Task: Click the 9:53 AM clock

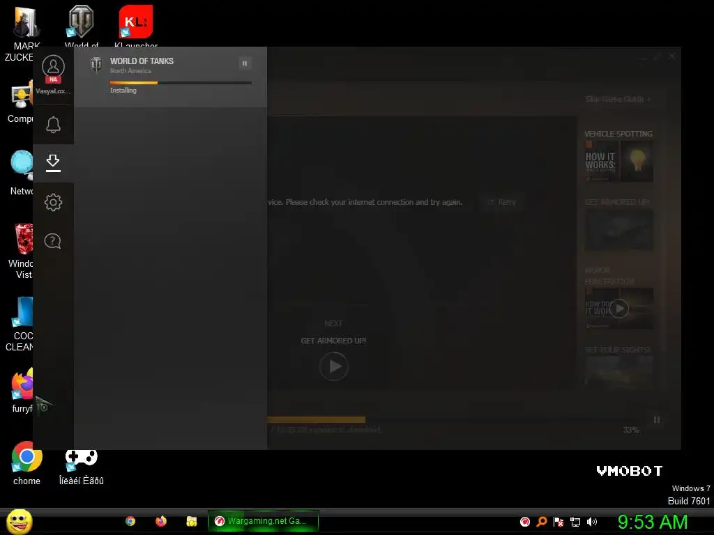Action: point(652,522)
